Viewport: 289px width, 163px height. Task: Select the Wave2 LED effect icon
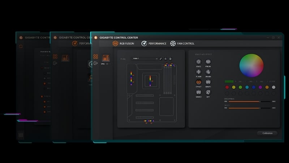tap(198, 92)
